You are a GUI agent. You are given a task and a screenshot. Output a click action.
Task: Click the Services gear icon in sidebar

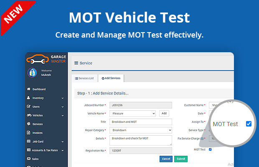28,124
